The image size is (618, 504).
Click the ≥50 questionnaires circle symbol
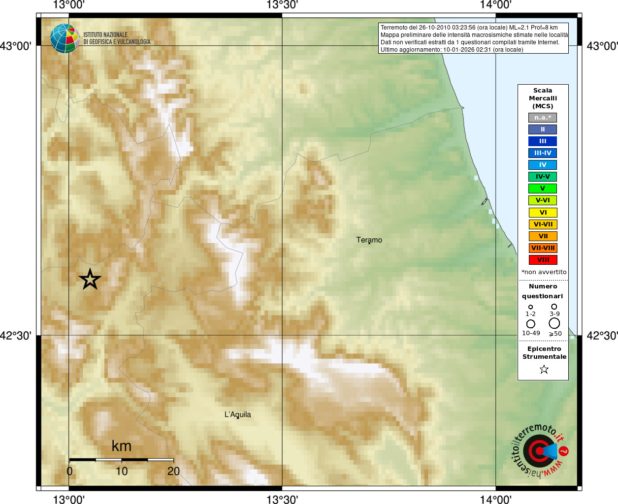(554, 323)
